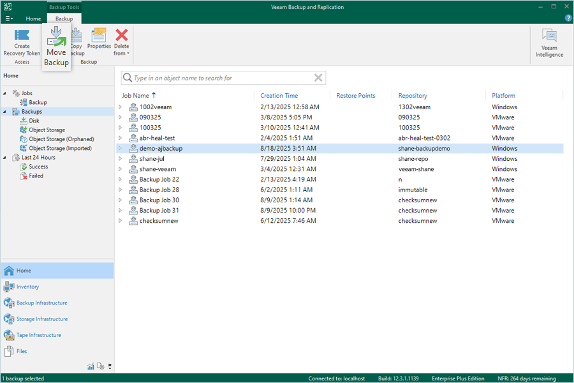Expand the abr-heal-test backup row
The width and height of the screenshot is (574, 383).
(x=120, y=138)
